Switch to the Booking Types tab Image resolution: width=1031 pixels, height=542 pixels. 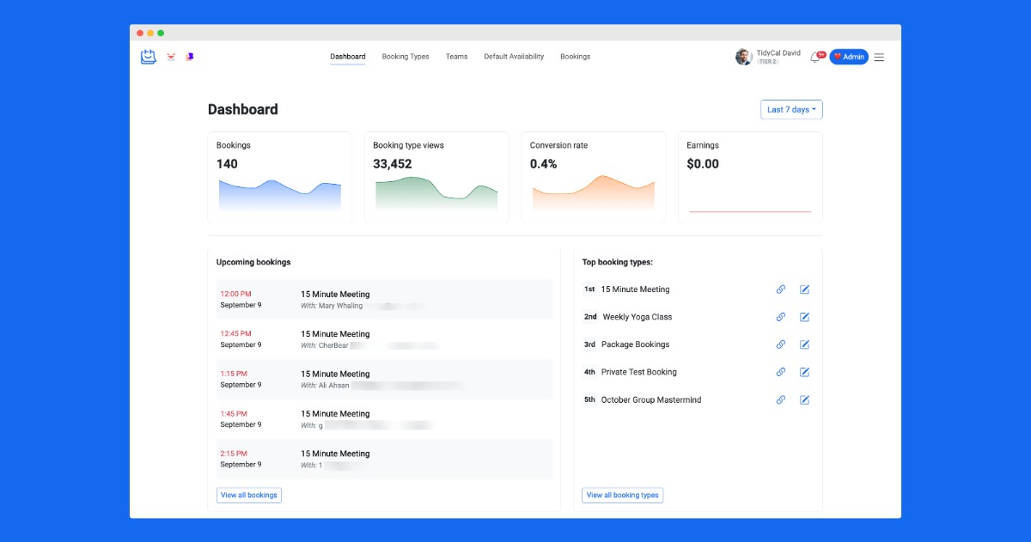coord(406,57)
